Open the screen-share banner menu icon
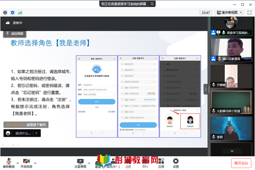This screenshot has width=255, height=170. 152,4
